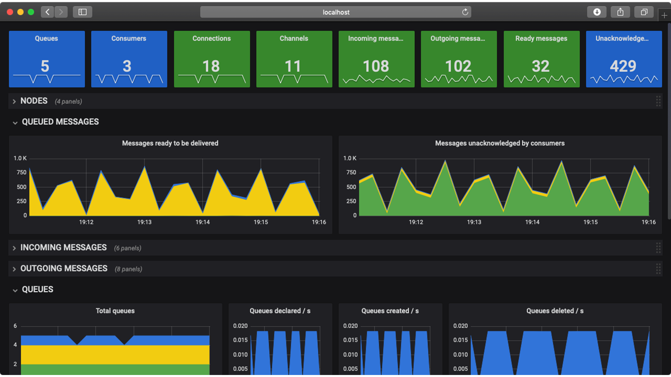Expand the INCOMING MESSAGES row
The height and width of the screenshot is (377, 671).
click(x=14, y=248)
